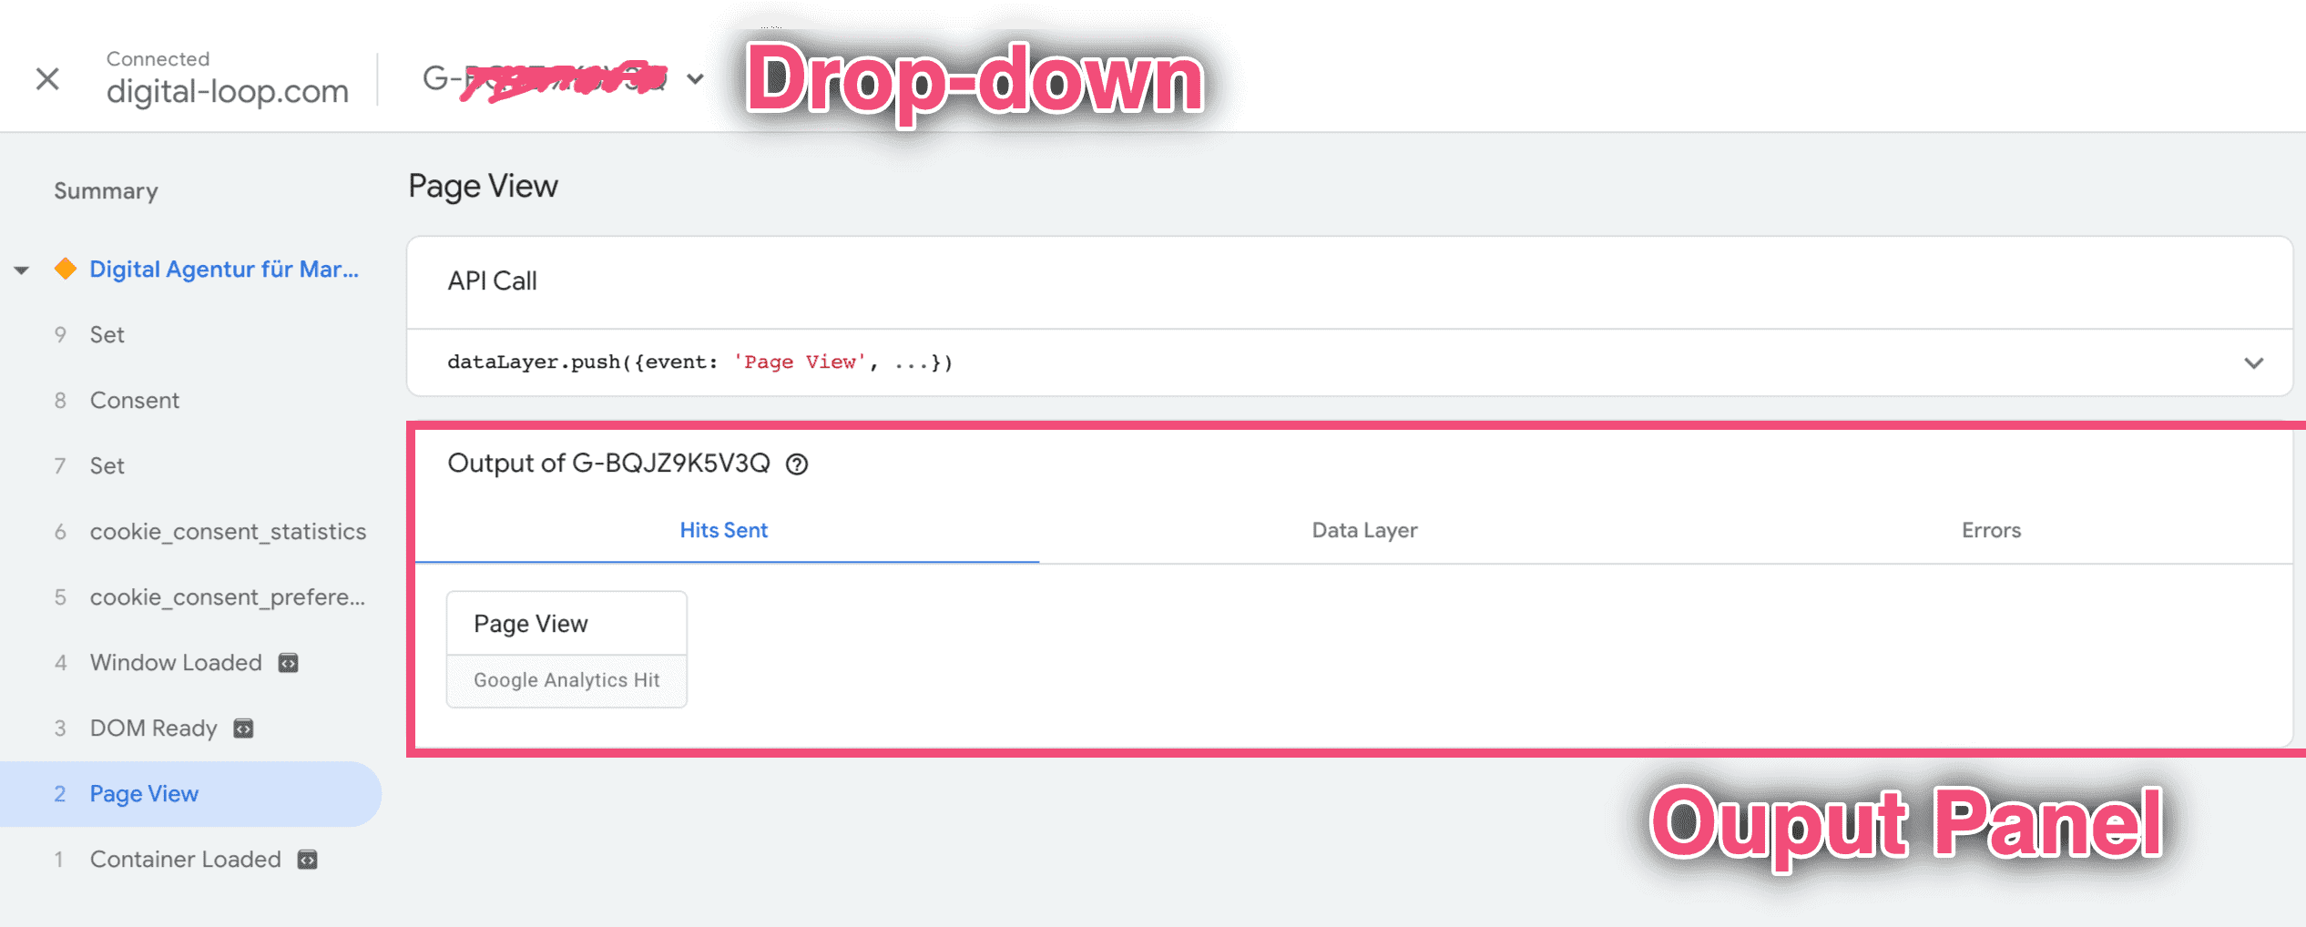Close the debug panel with the X icon
The width and height of the screenshot is (2306, 927).
(x=47, y=79)
